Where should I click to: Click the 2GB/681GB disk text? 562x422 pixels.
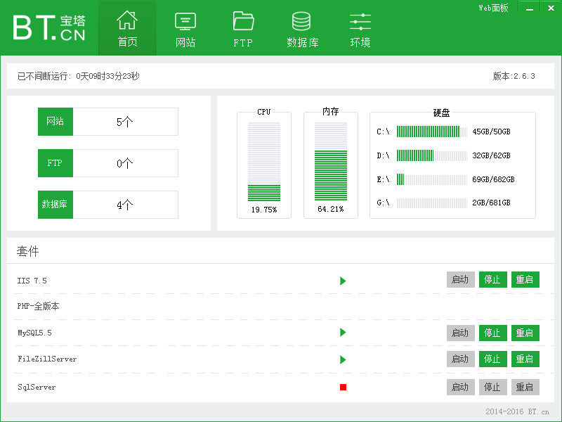[x=491, y=203]
